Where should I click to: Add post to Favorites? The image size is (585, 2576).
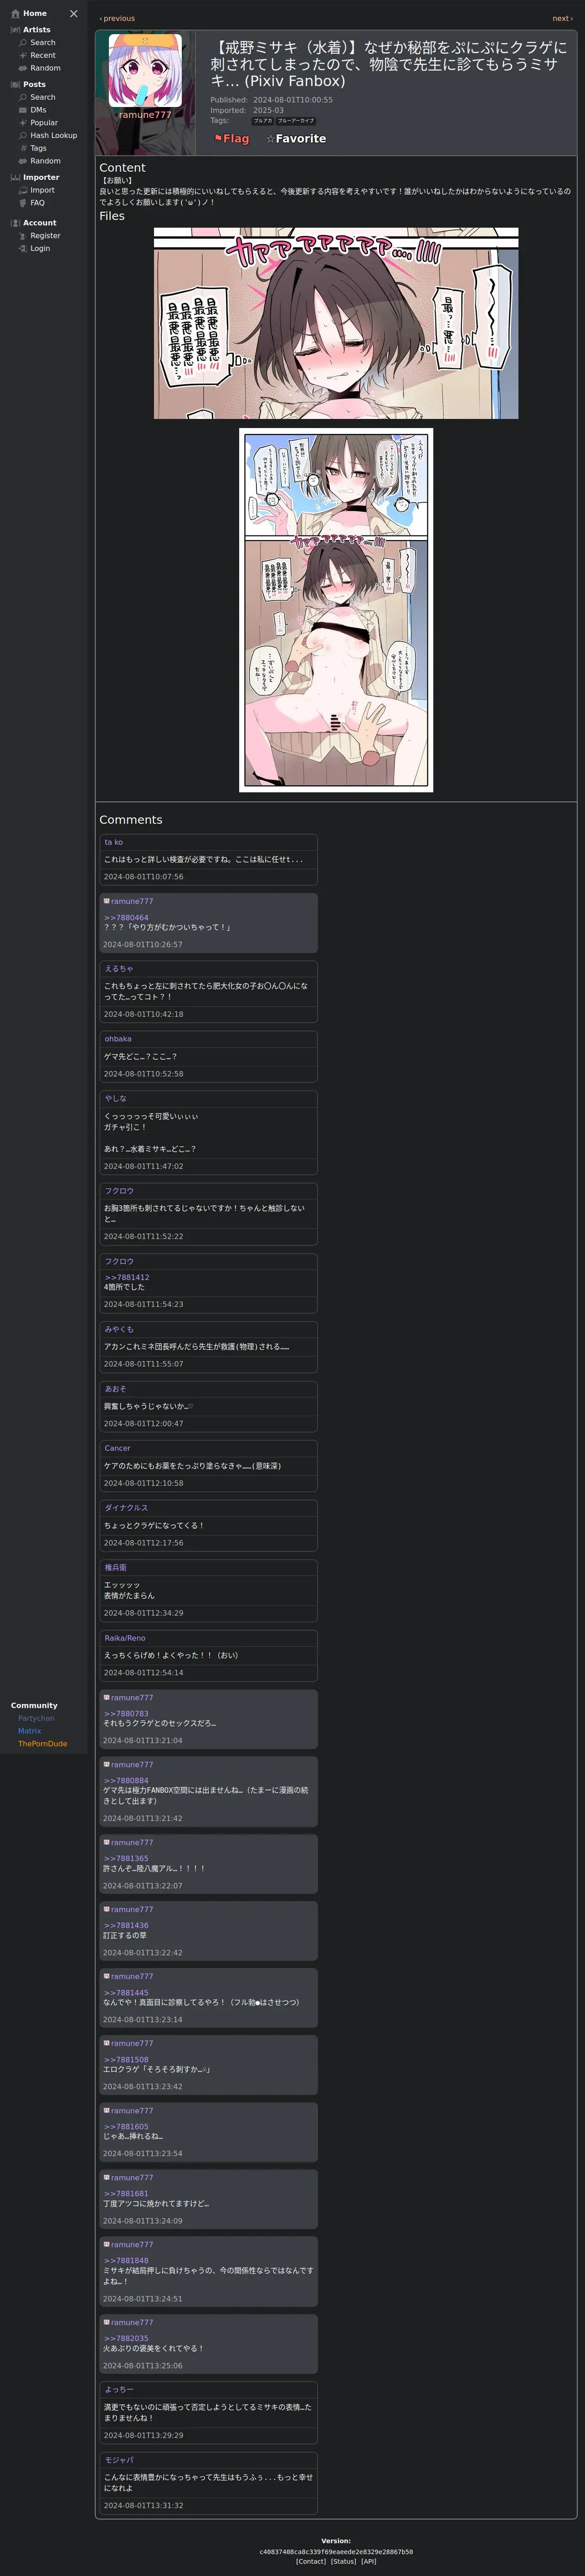pyautogui.click(x=296, y=139)
